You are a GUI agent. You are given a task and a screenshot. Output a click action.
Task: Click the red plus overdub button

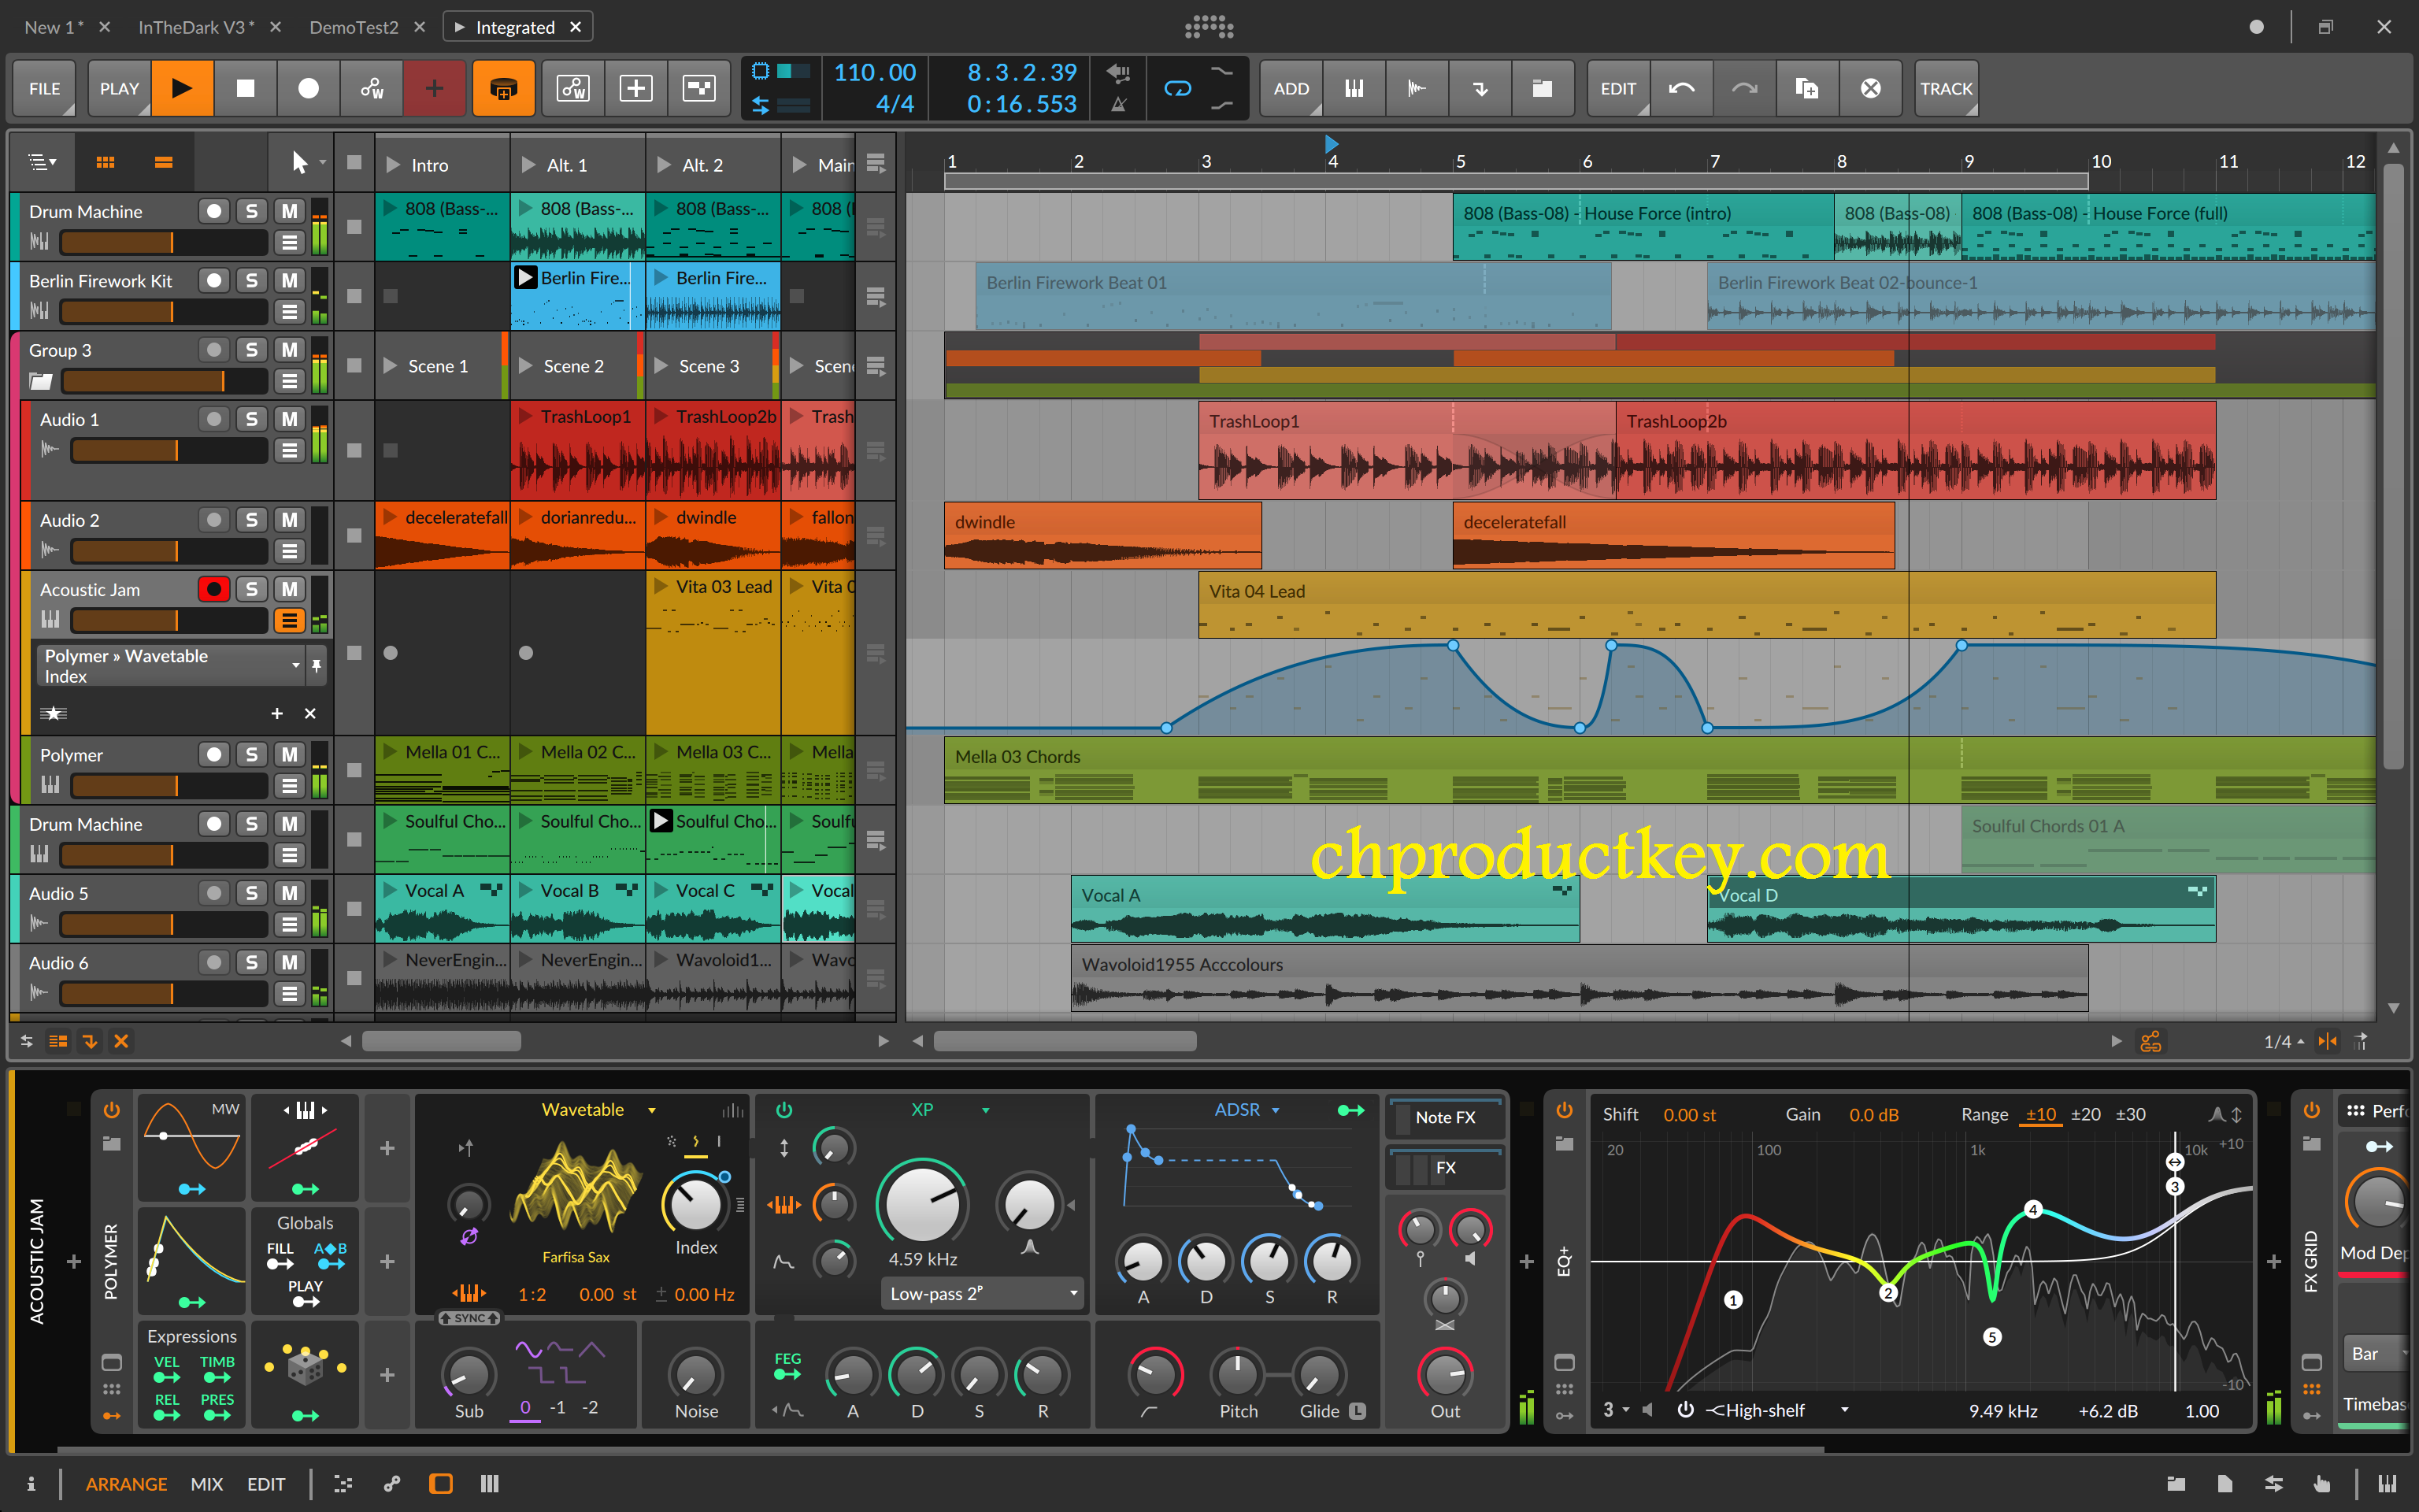point(434,88)
